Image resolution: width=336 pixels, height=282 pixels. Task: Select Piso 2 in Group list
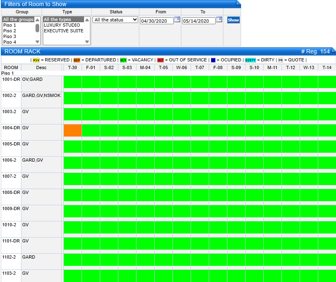tap(10, 31)
